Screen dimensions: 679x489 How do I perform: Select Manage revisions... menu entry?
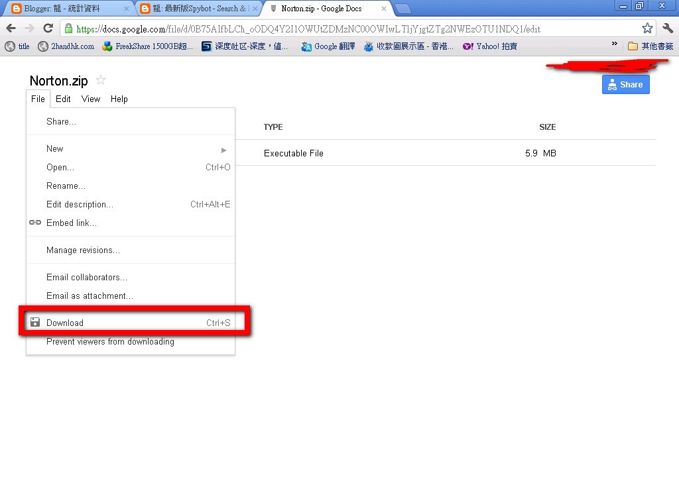[x=131, y=250]
